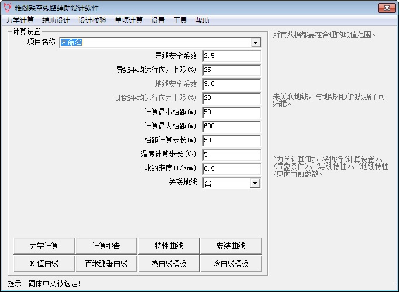The height and width of the screenshot is (292, 399).
Task: Expand the 项目名称 dropdown
Action: point(255,43)
